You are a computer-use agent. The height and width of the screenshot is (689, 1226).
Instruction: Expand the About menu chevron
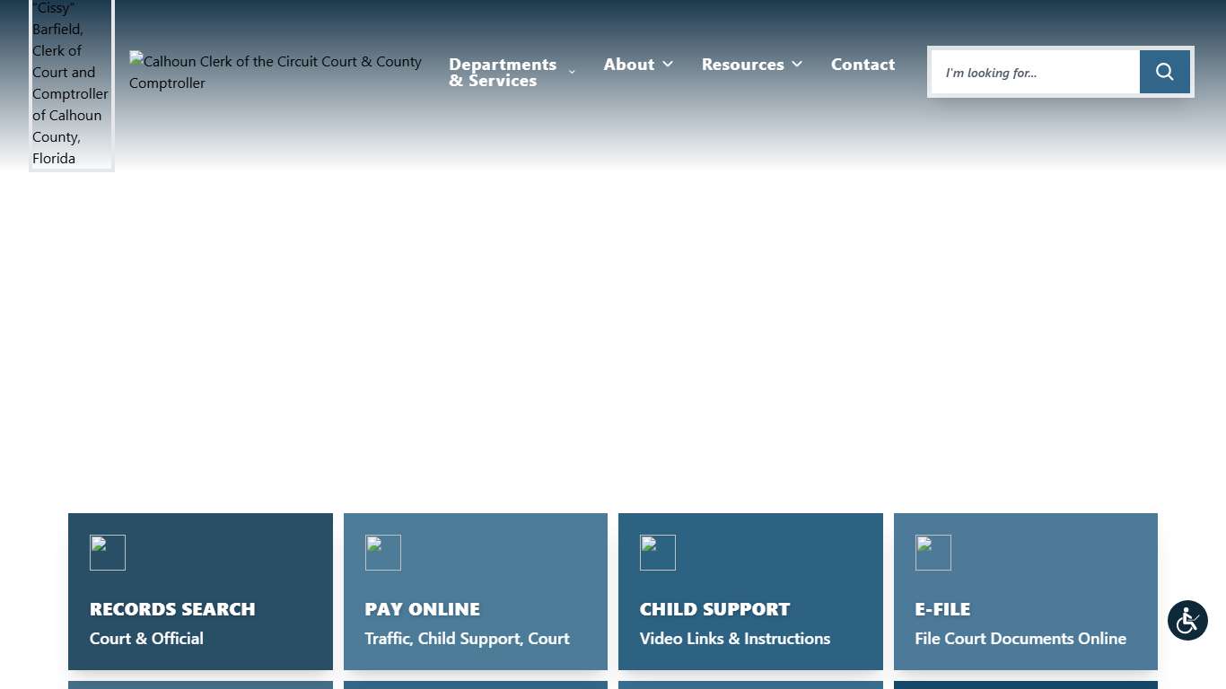(668, 64)
